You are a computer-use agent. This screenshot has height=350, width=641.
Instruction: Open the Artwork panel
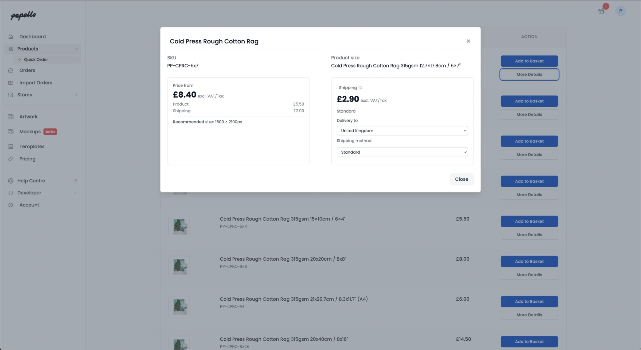point(28,116)
